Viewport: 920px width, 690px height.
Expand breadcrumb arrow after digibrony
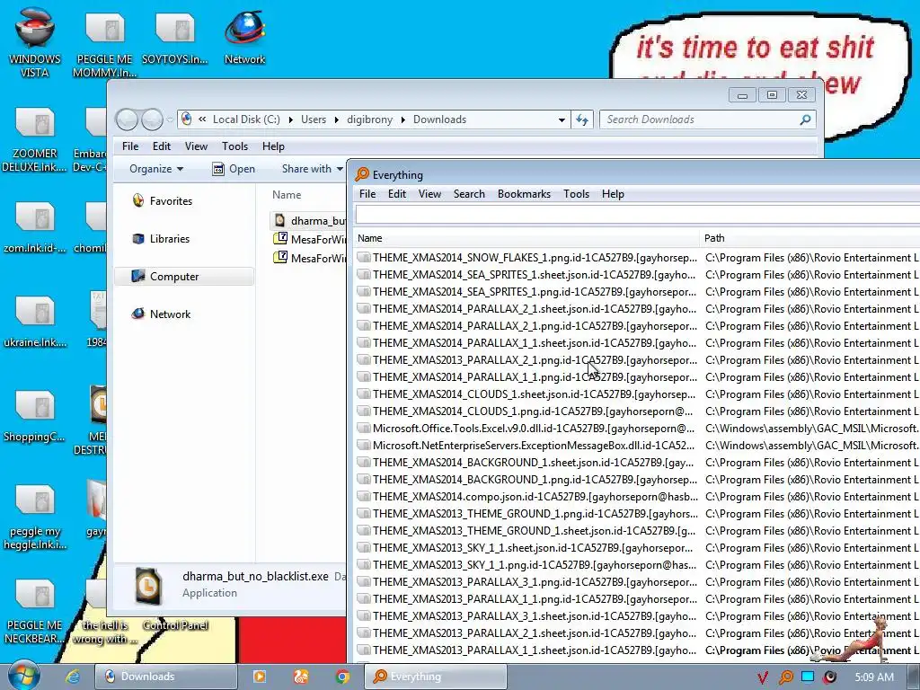(x=403, y=119)
